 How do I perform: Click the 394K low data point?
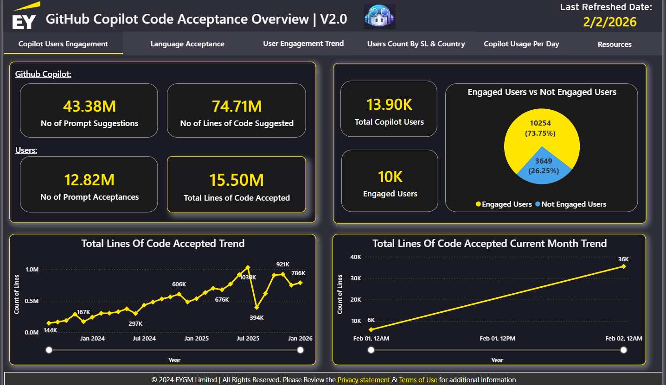(256, 307)
